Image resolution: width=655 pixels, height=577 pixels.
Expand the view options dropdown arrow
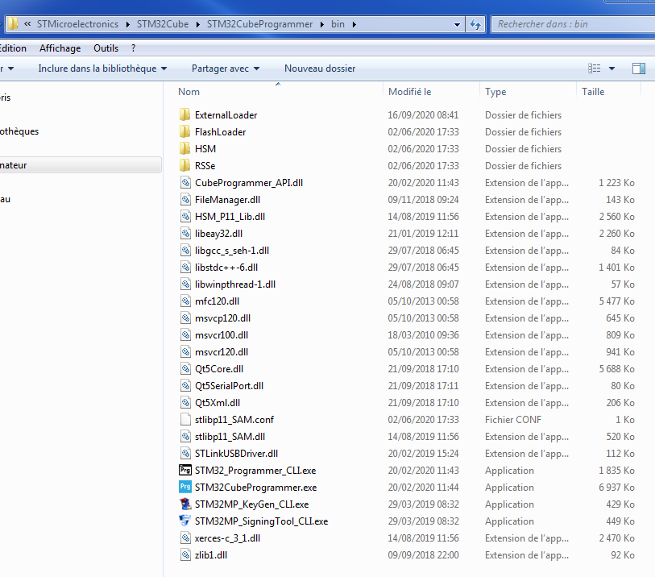(x=611, y=68)
